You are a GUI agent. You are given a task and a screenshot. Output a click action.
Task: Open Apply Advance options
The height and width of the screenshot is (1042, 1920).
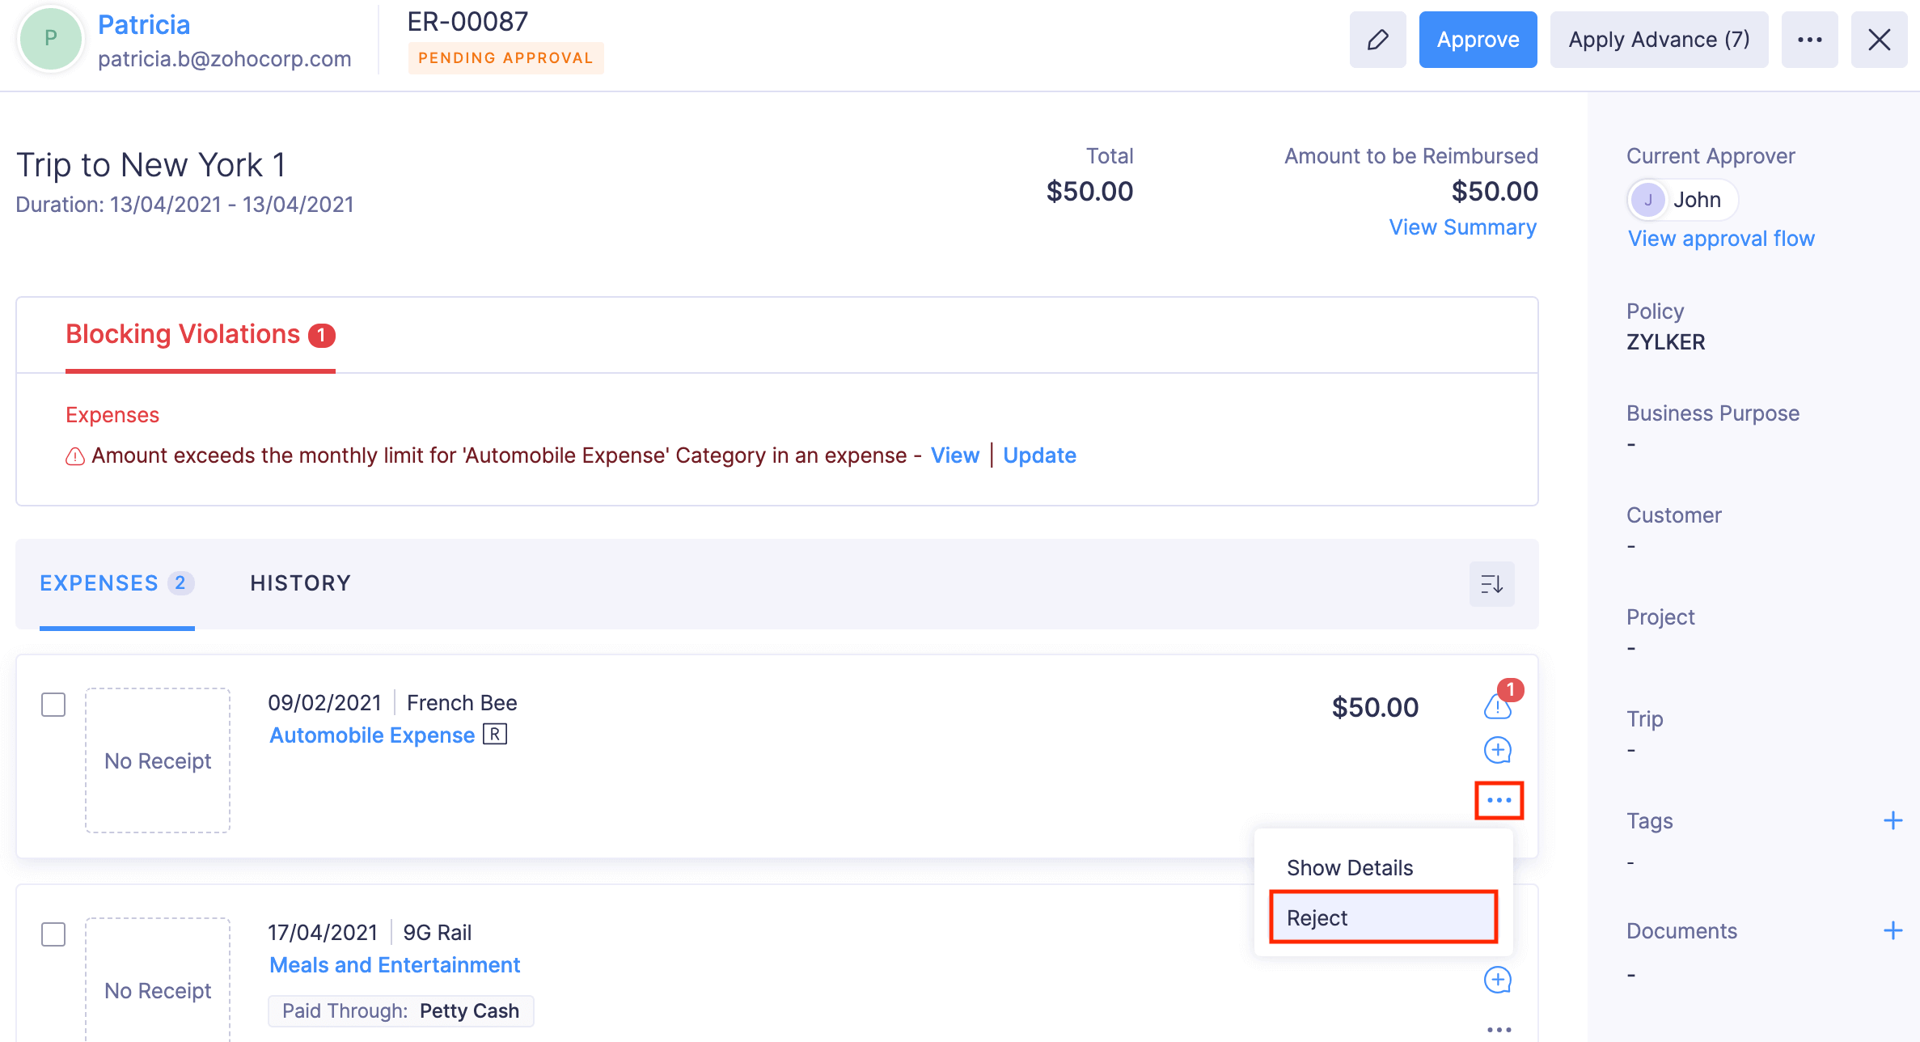pos(1658,39)
